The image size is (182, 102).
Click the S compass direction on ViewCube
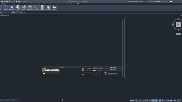tap(178, 30)
